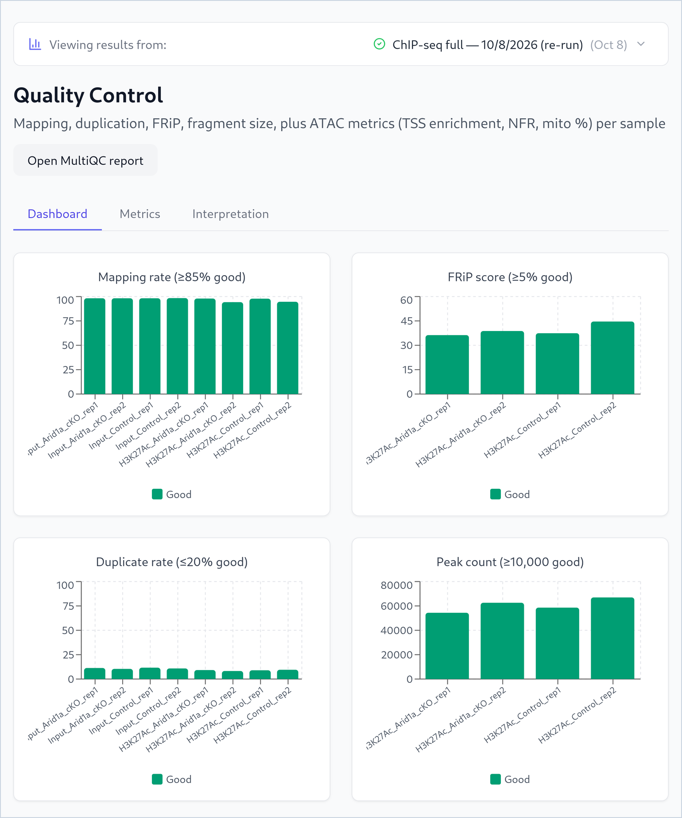Click the (Oct 8) date text
The height and width of the screenshot is (818, 682).
(608, 45)
